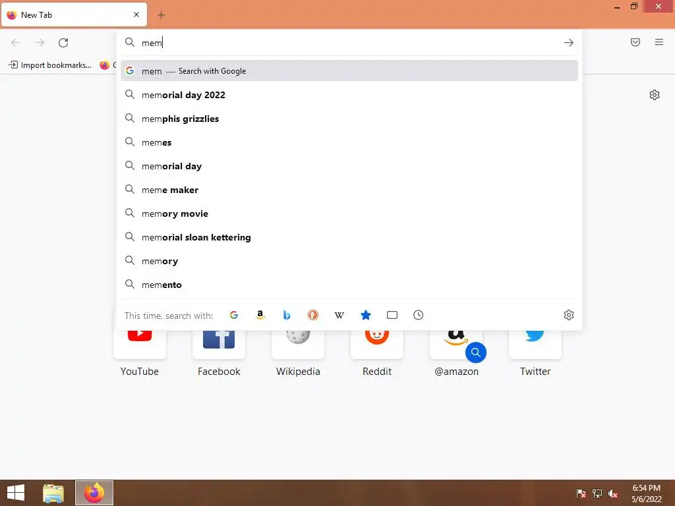The width and height of the screenshot is (675, 506).
Task: Select the 'memento' suggestion
Action: coord(349,285)
